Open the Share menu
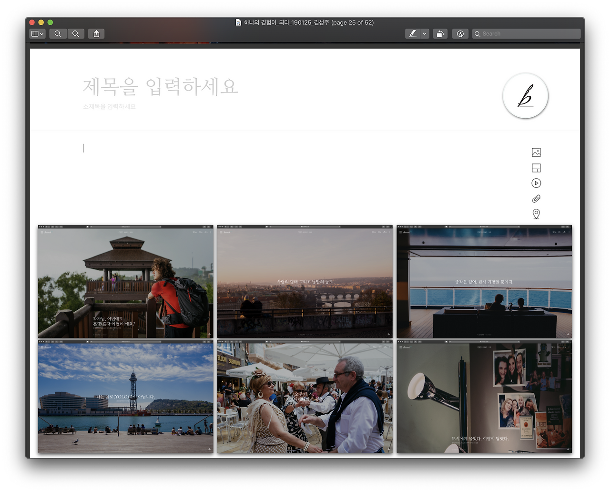Screen dimensions: 610x492 [x=96, y=33]
